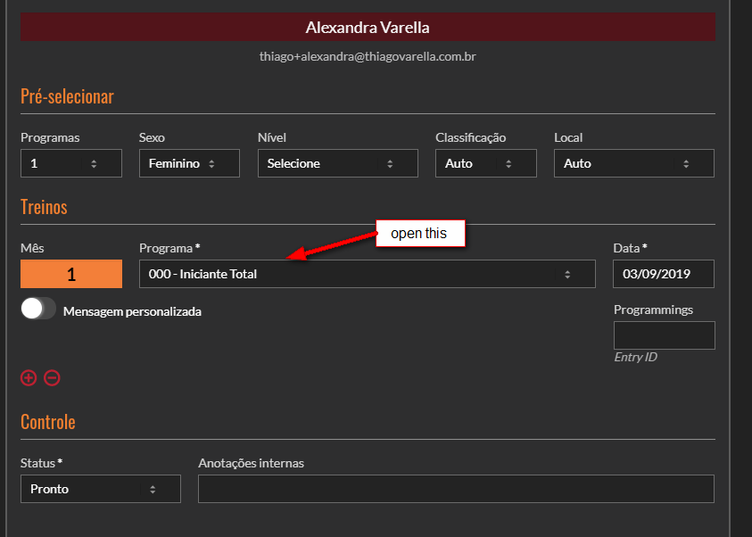752x537 pixels.
Task: Click the Controle section heading
Action: [x=47, y=422]
